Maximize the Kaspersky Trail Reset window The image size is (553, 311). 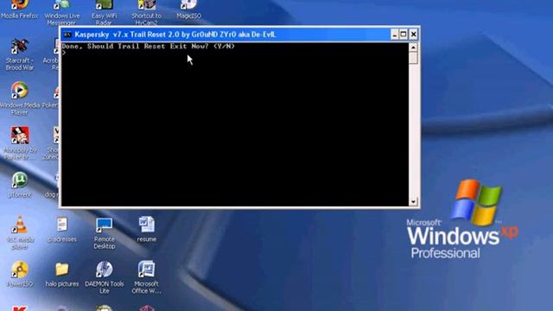click(404, 35)
